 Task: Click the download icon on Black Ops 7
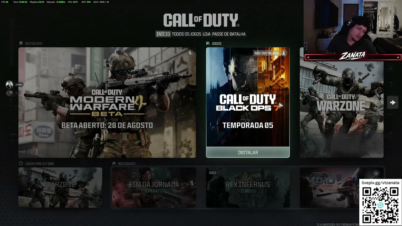click(x=284, y=53)
